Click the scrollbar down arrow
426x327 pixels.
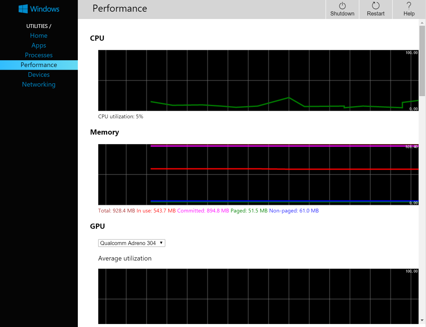coord(422,320)
